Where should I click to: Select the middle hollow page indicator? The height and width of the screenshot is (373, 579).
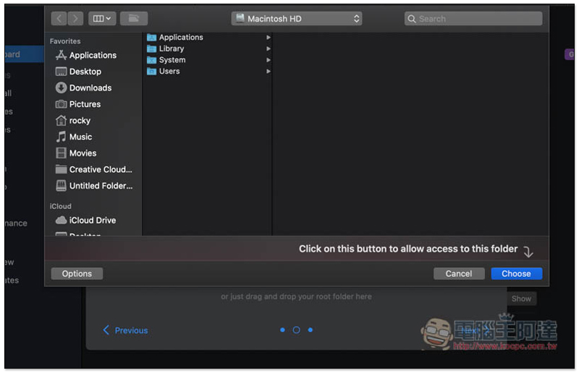[296, 330]
